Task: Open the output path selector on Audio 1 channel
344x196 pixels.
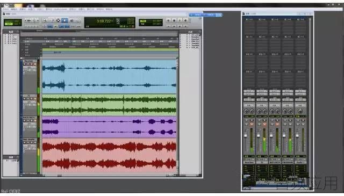Action: [300, 94]
